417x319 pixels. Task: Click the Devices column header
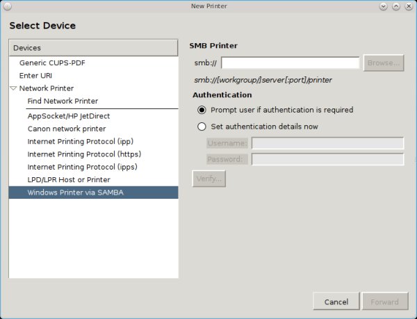click(x=93, y=48)
